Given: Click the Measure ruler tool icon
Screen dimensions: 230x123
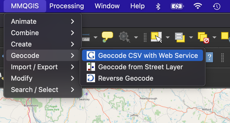Looking at the screenshot, I should [x=86, y=37].
